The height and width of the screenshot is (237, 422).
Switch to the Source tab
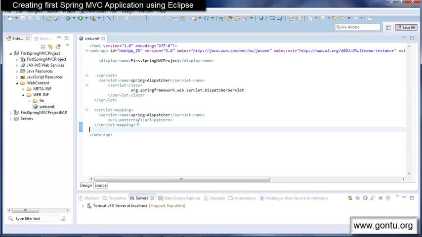(100, 185)
